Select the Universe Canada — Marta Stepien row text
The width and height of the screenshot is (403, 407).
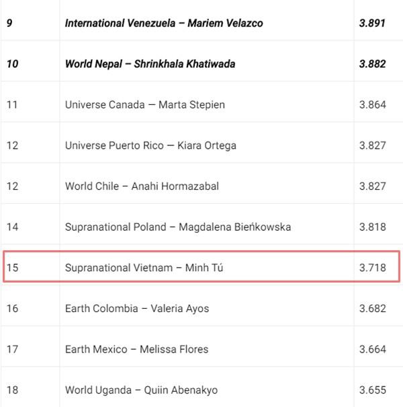(144, 105)
